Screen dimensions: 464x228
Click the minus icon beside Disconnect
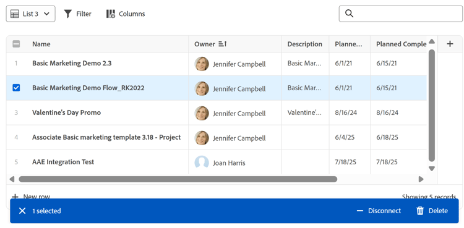(360, 211)
